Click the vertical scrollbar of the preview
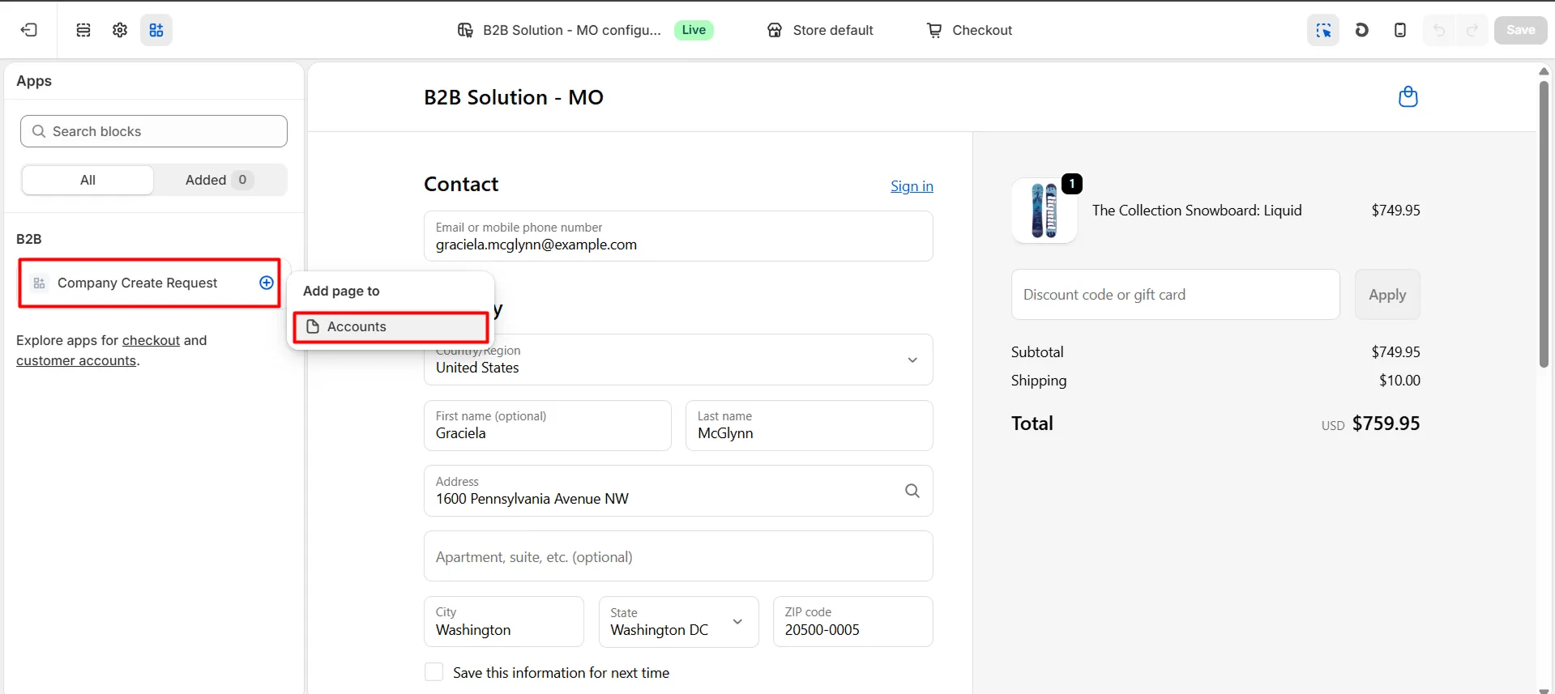The width and height of the screenshot is (1555, 694). click(1544, 224)
